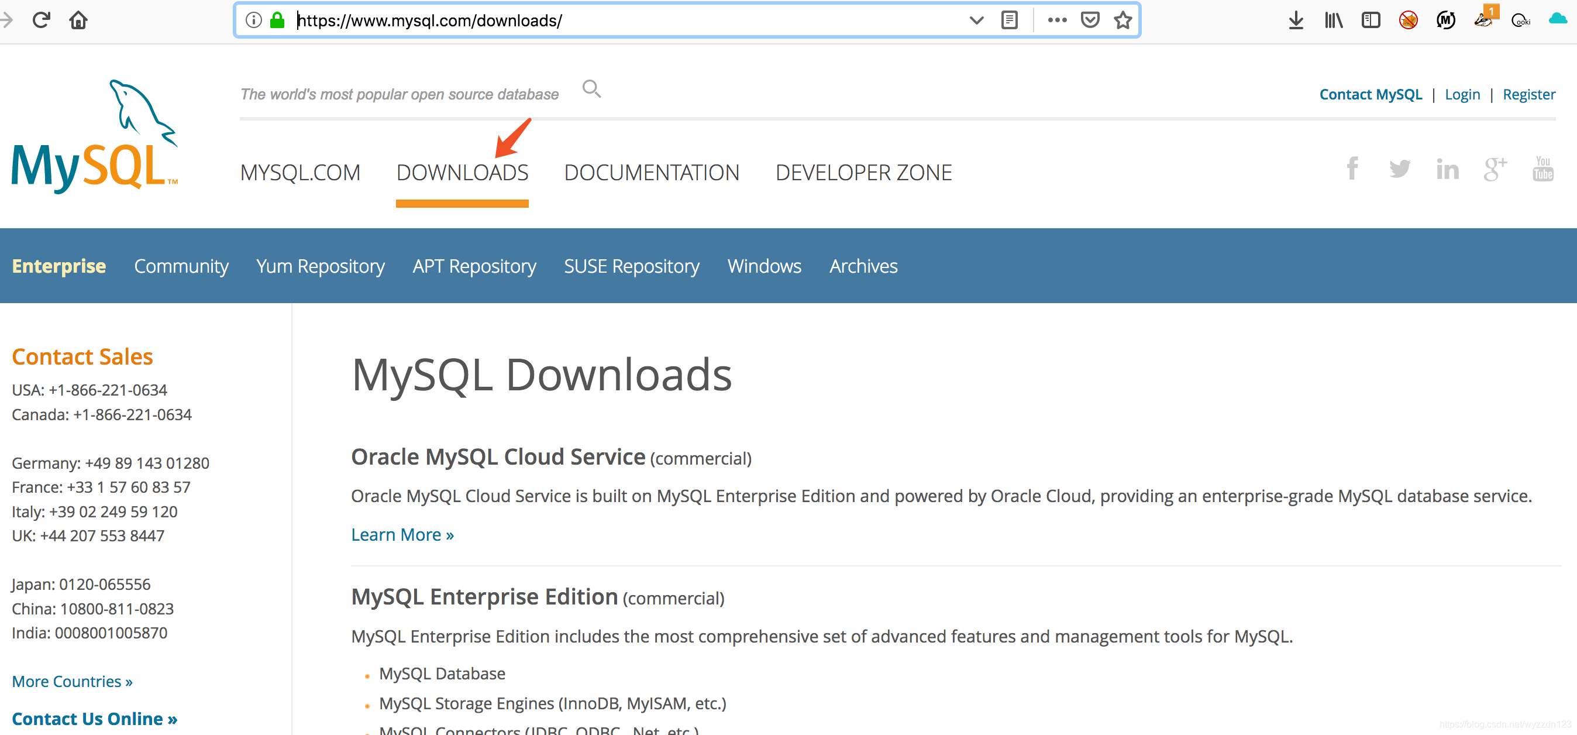Click the France: +33 1 57 60 83 57 line
Screen dimensions: 1577x735
tap(101, 487)
